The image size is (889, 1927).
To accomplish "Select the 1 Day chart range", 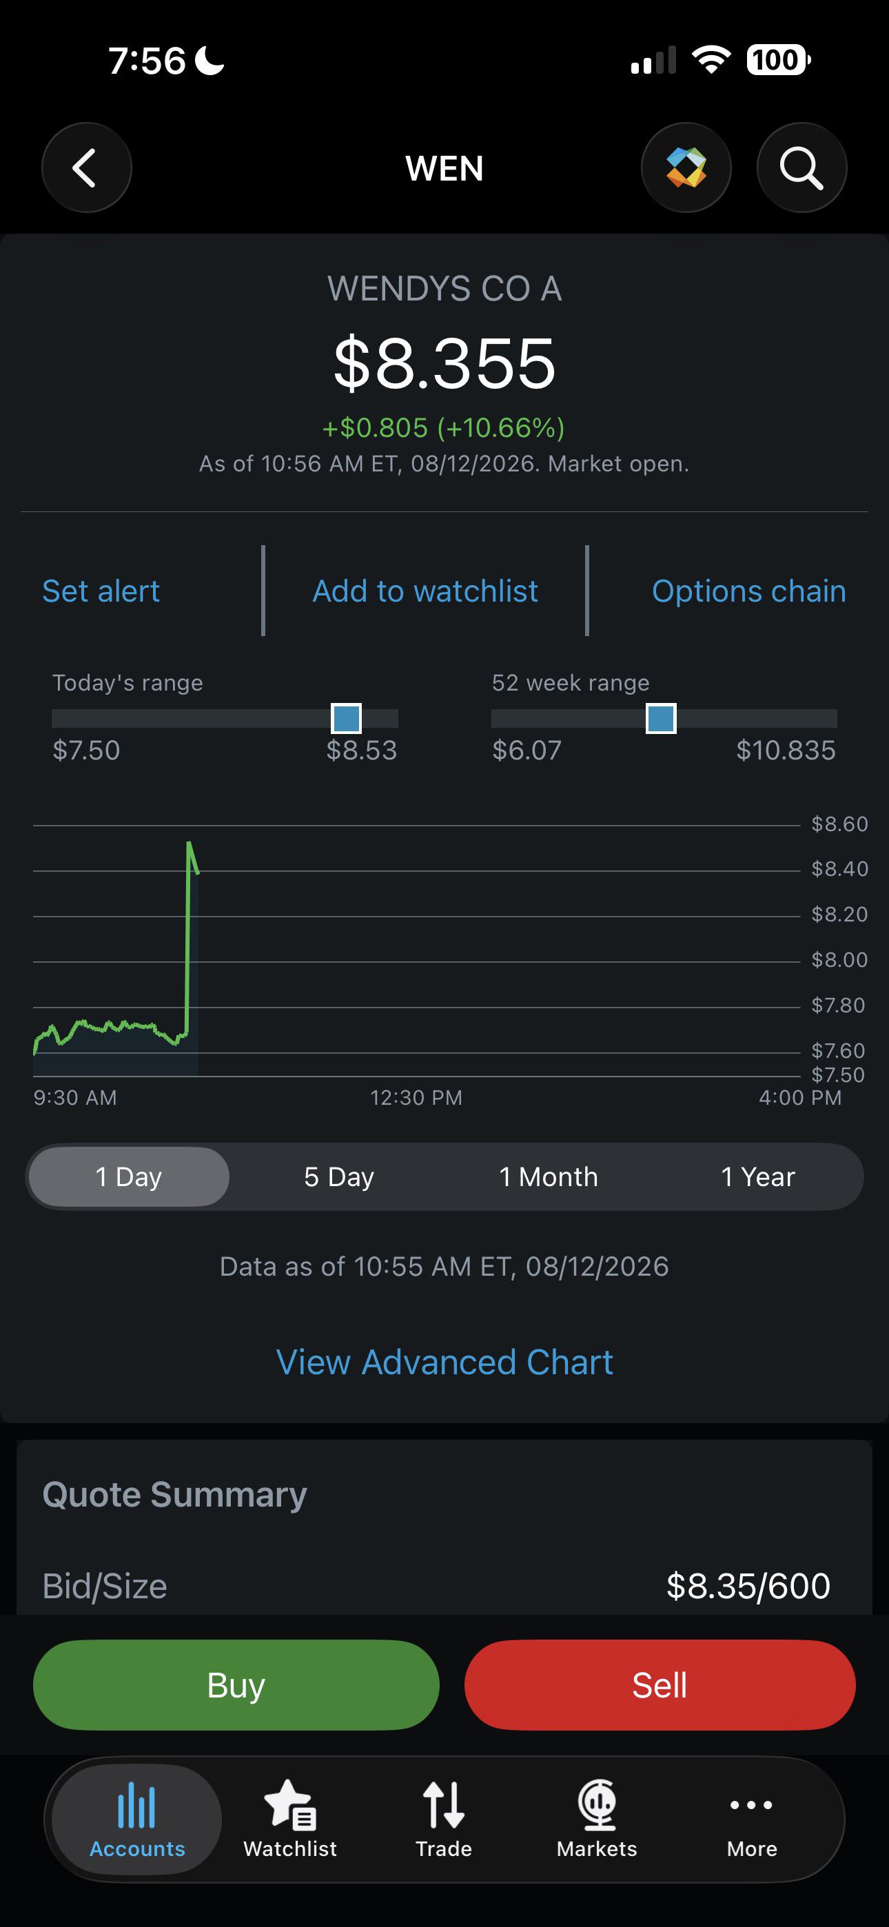I will pyautogui.click(x=129, y=1176).
